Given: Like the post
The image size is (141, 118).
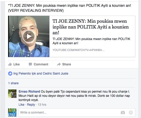Looking at the screenshot, I should (14, 64).
